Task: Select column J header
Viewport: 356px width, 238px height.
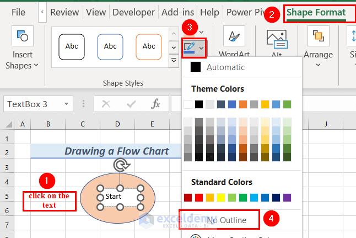Action: coord(326,124)
